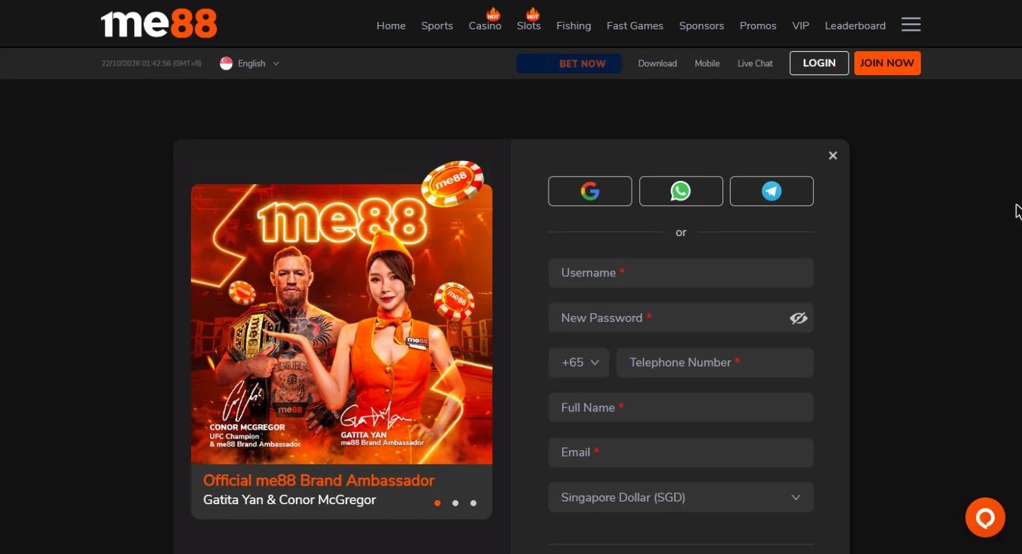The height and width of the screenshot is (554, 1022).
Task: Open the VIP menu item
Action: 801,26
